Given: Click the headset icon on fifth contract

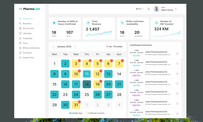Looking at the screenshot, I should [177, 93].
